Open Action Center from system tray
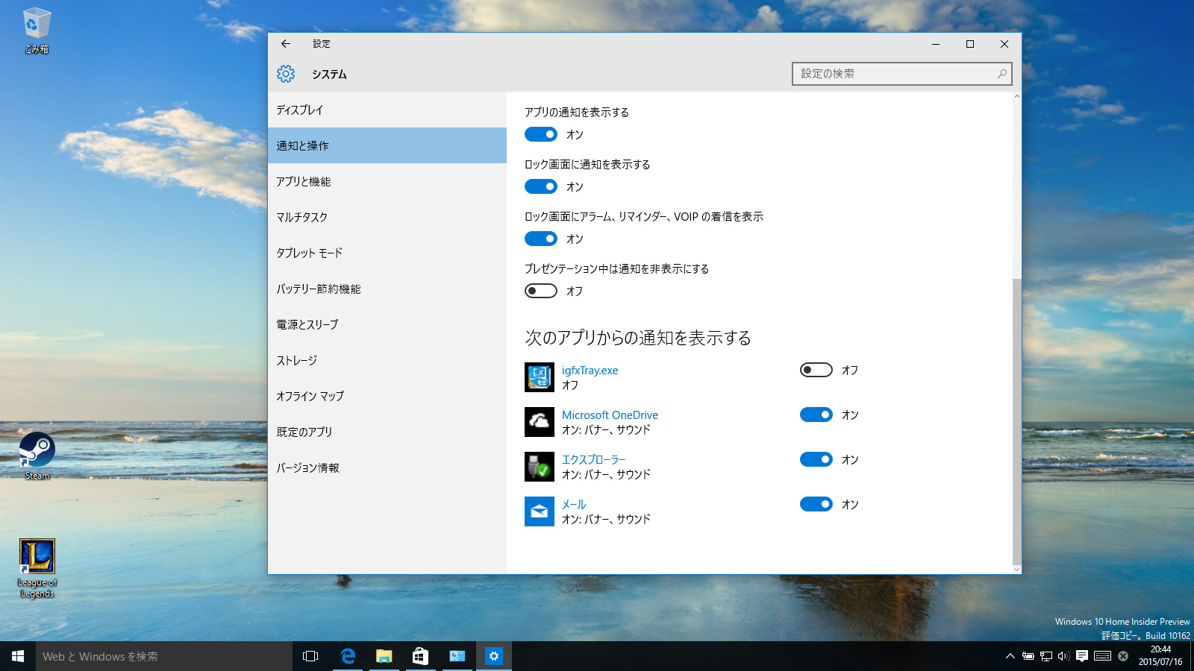The image size is (1194, 671). [x=1081, y=656]
